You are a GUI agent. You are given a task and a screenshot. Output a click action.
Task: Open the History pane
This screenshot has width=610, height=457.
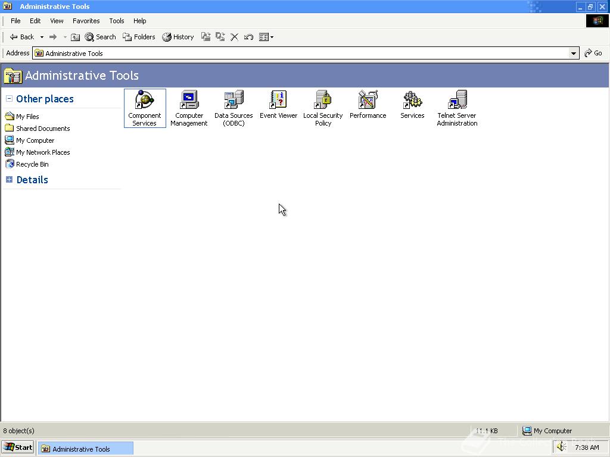[x=178, y=37]
